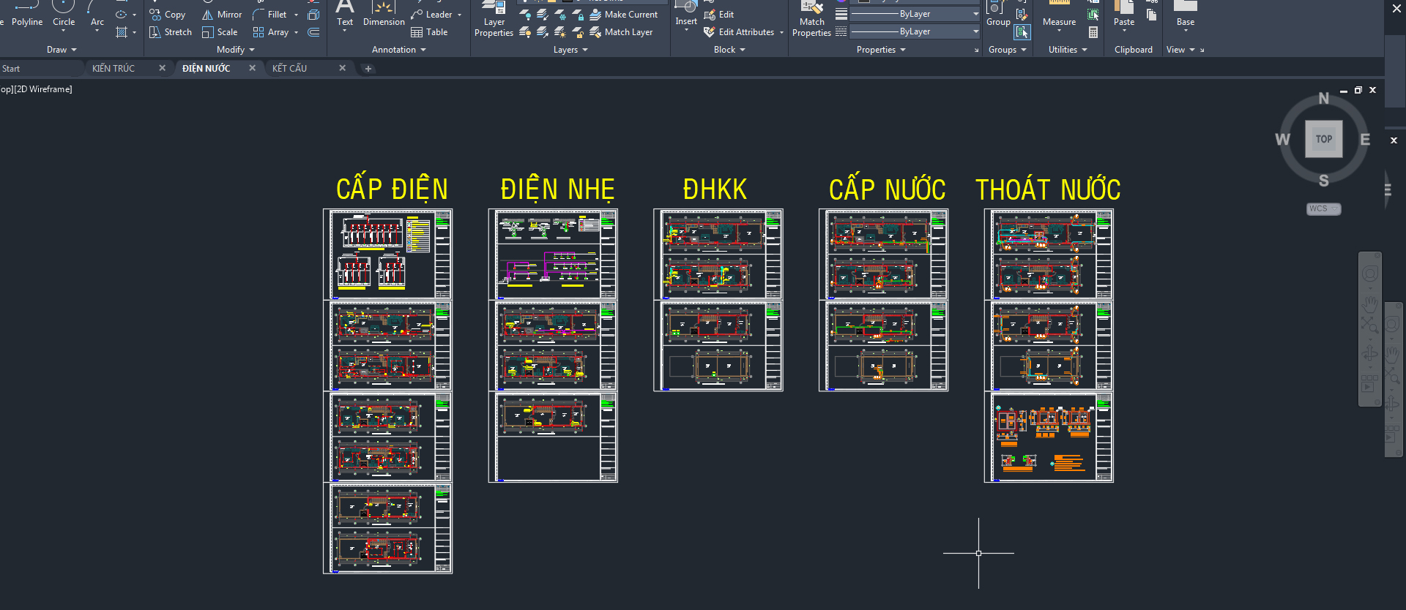Click the CẤP NƯỚC title text

[887, 189]
